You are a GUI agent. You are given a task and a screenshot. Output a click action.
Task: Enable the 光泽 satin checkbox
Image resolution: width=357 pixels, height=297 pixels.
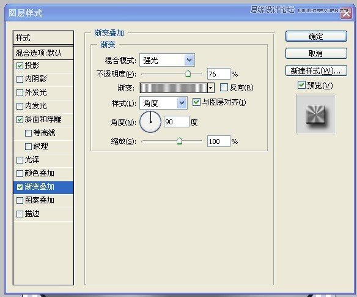pyautogui.click(x=20, y=160)
